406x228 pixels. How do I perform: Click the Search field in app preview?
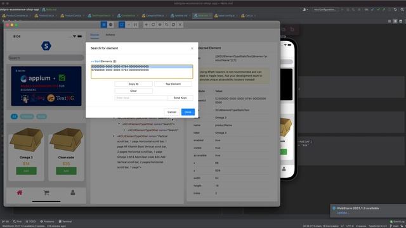click(x=46, y=58)
